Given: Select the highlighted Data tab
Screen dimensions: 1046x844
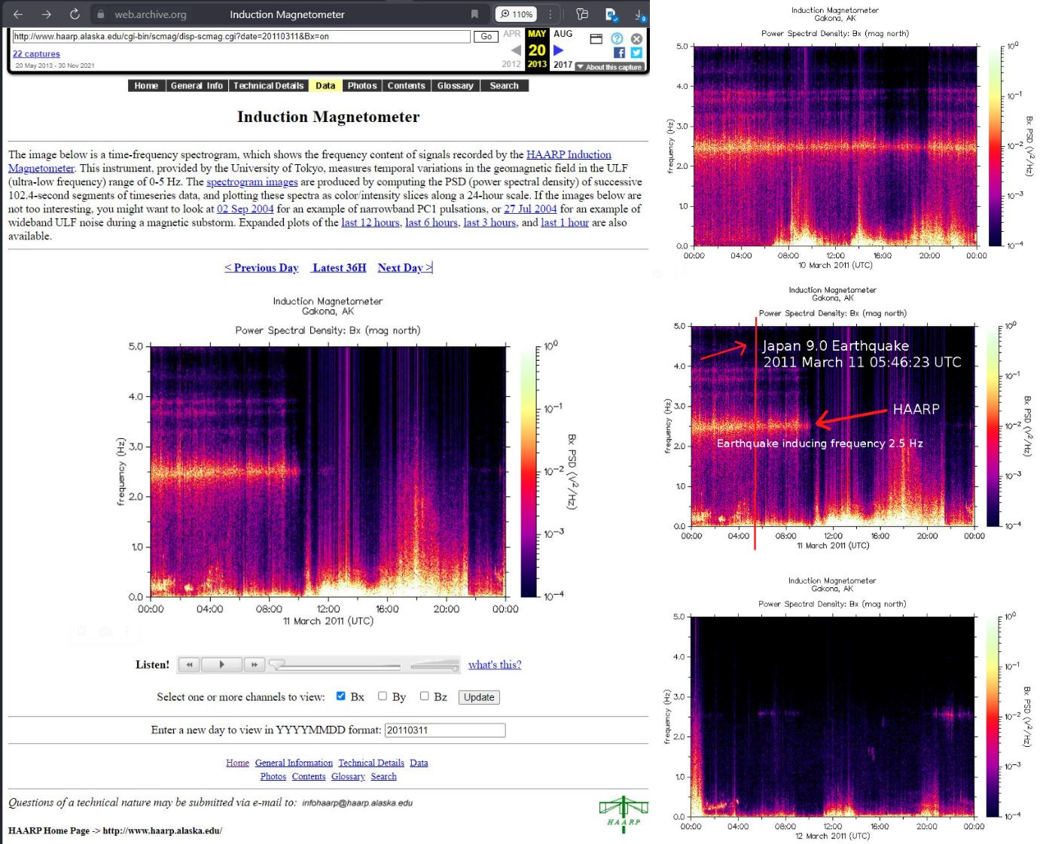Looking at the screenshot, I should tap(325, 86).
